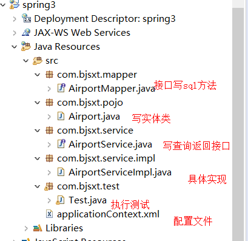The height and width of the screenshot is (241, 248).
Task: Click the com.bjsxt.pojo package icon
Action: coord(49,103)
